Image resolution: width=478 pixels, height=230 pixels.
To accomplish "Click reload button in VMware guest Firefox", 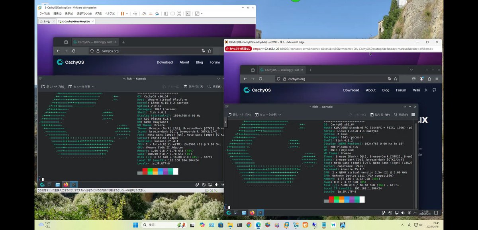I will pos(74,51).
